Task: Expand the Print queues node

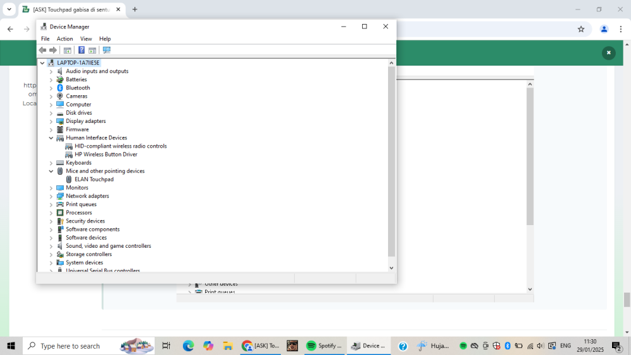Action: [x=51, y=205]
